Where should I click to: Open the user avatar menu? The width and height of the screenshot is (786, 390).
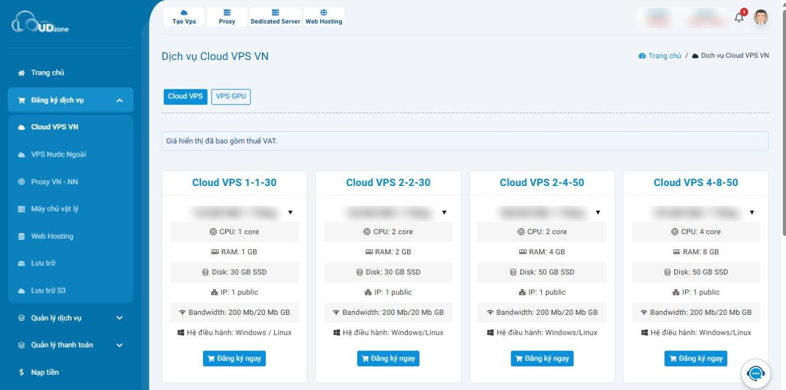[x=761, y=18]
